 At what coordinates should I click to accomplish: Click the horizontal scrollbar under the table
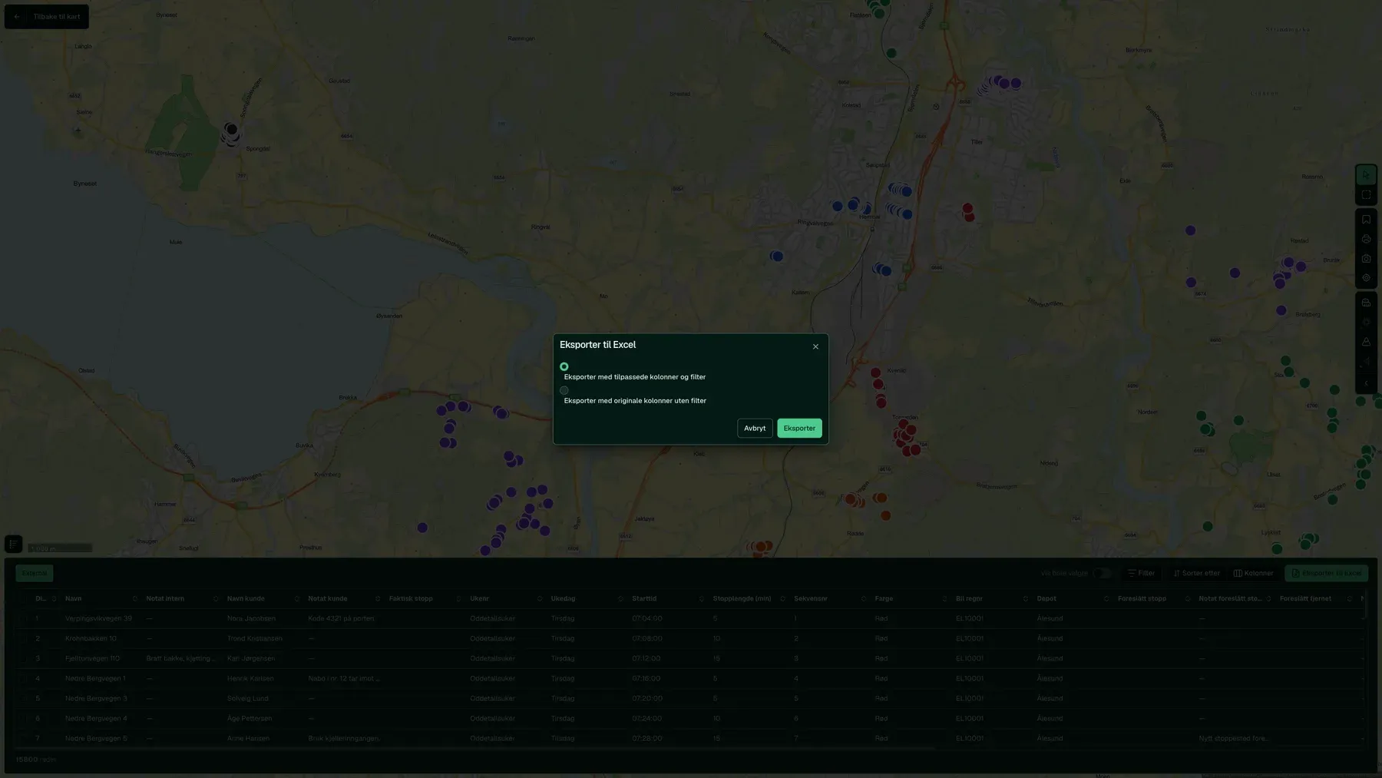pos(476,748)
